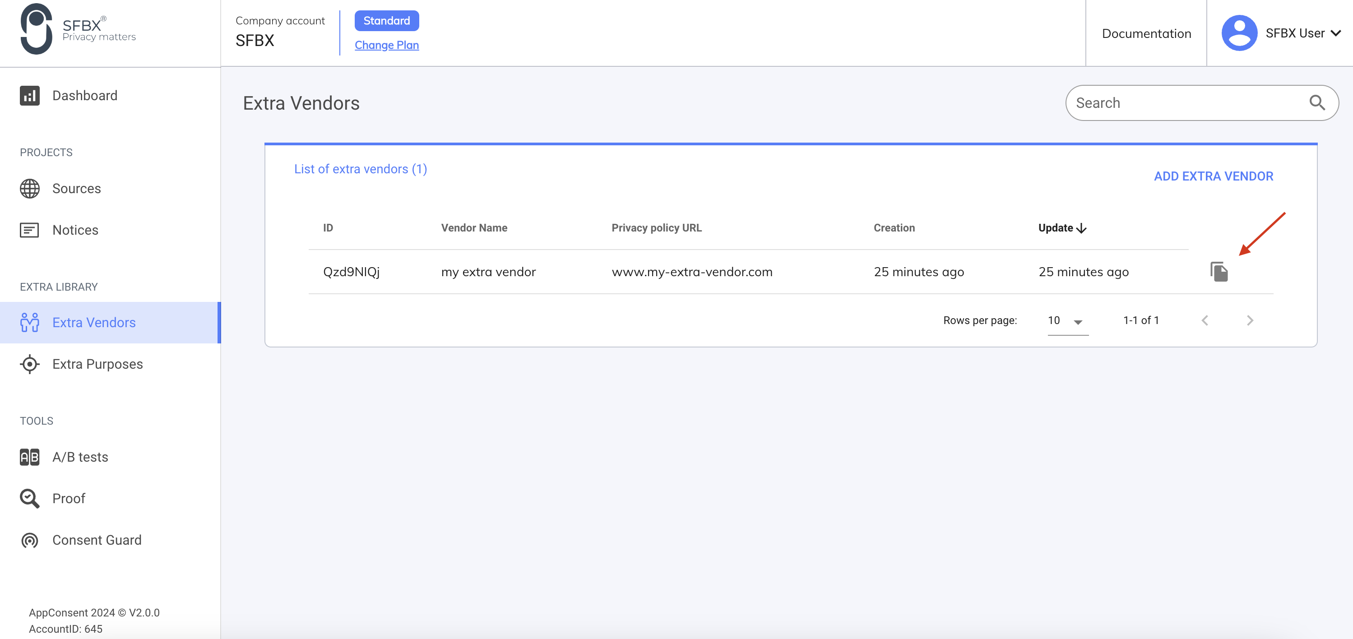Open Notices from the sidebar icon
The height and width of the screenshot is (639, 1353).
tap(29, 230)
